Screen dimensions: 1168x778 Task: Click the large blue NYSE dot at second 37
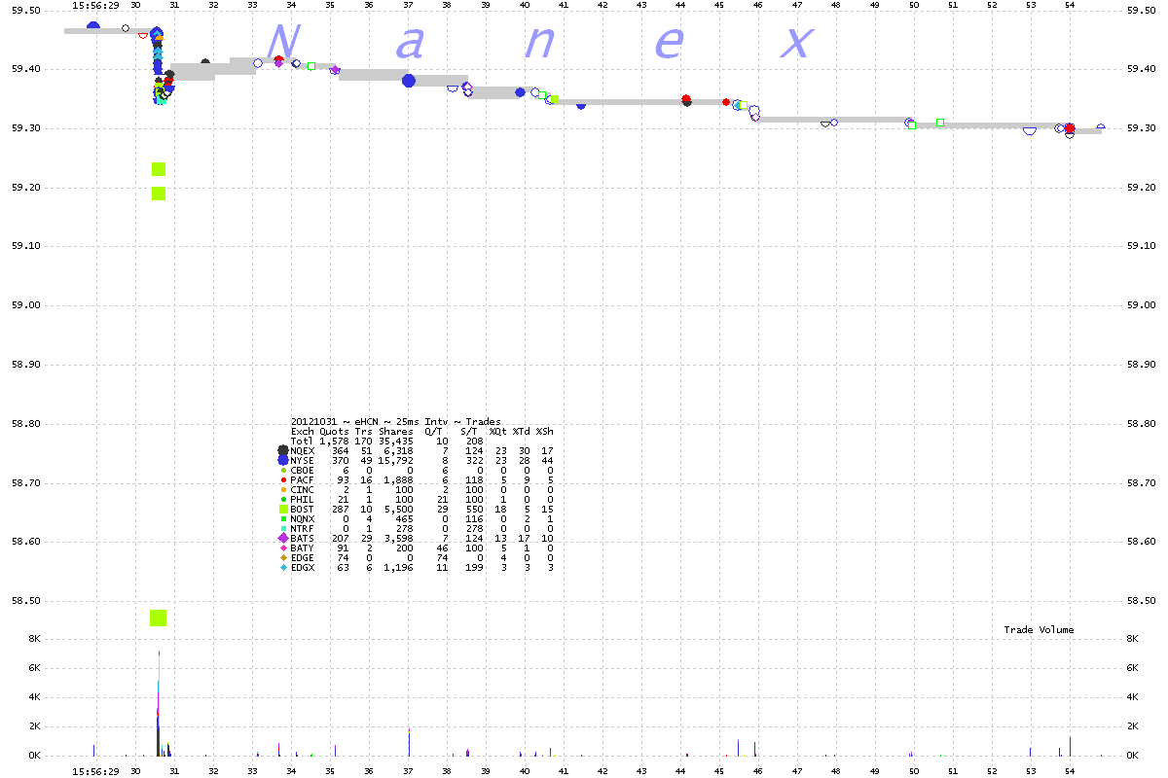pyautogui.click(x=409, y=81)
